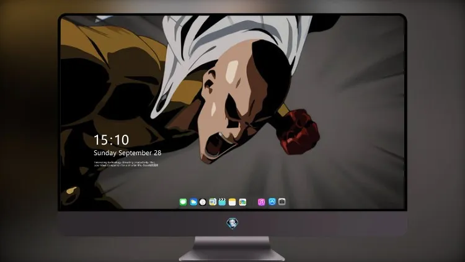Open the Clock app in dock
The height and width of the screenshot is (262, 465).
203,202
